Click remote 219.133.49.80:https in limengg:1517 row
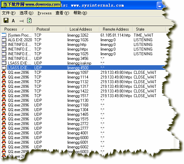This screenshot has width=184, height=164. (116, 96)
